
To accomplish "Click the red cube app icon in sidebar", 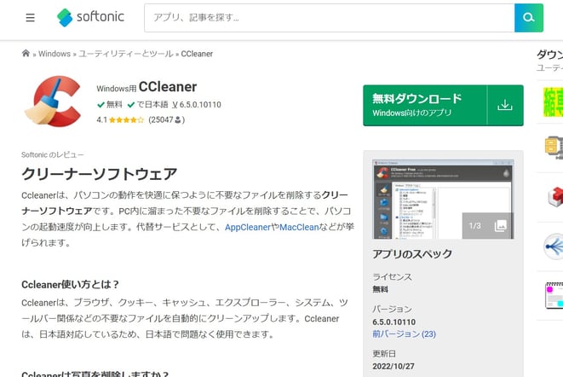I will (554, 196).
